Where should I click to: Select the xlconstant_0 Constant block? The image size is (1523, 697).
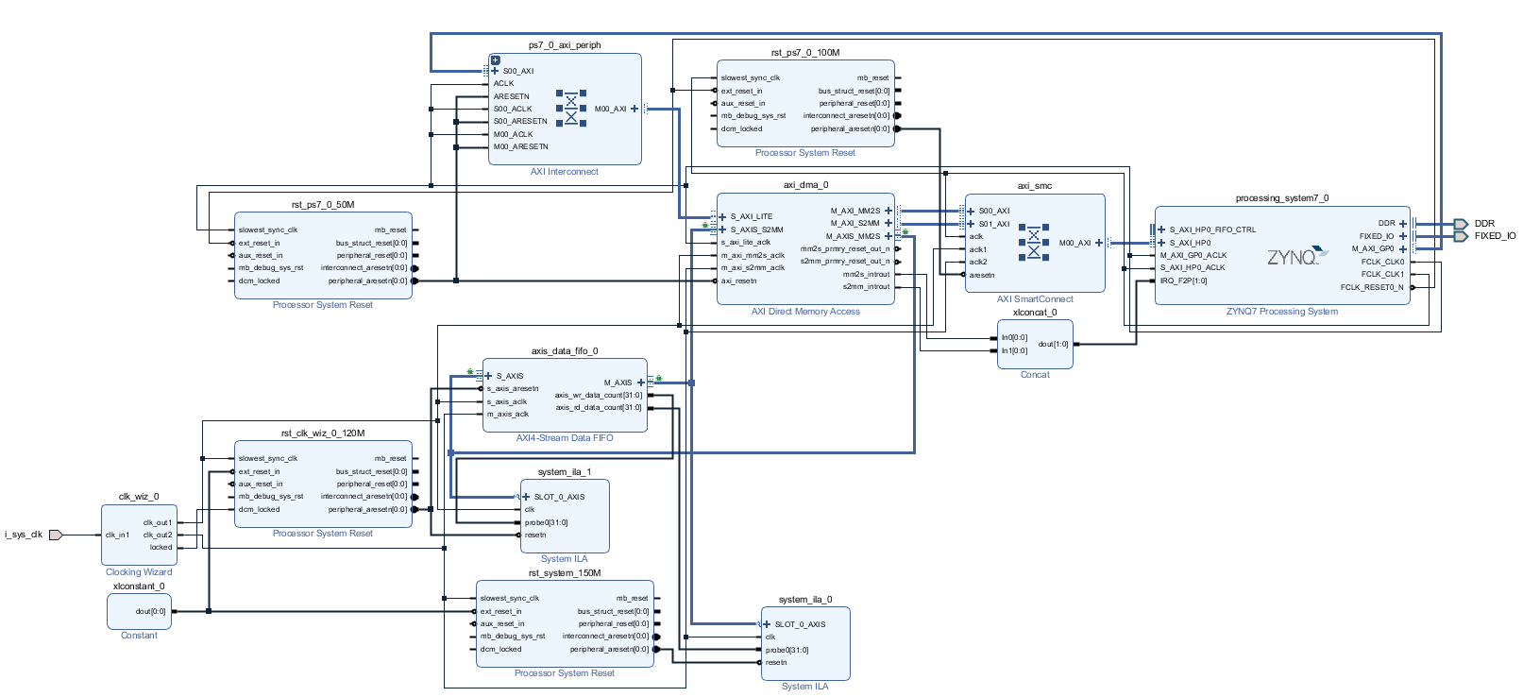click(x=140, y=611)
